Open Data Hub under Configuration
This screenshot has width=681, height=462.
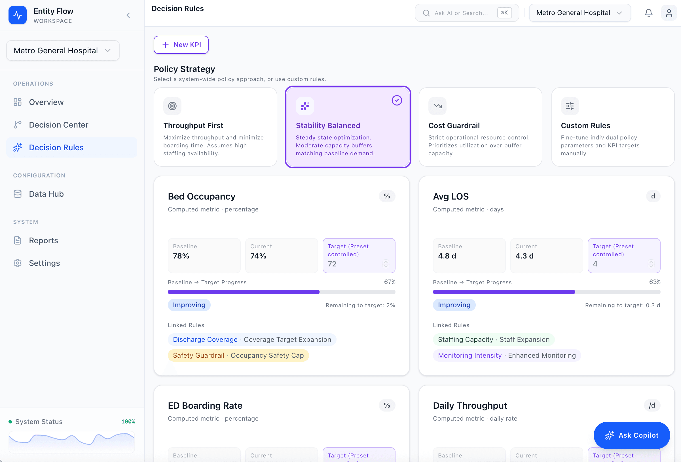(46, 194)
